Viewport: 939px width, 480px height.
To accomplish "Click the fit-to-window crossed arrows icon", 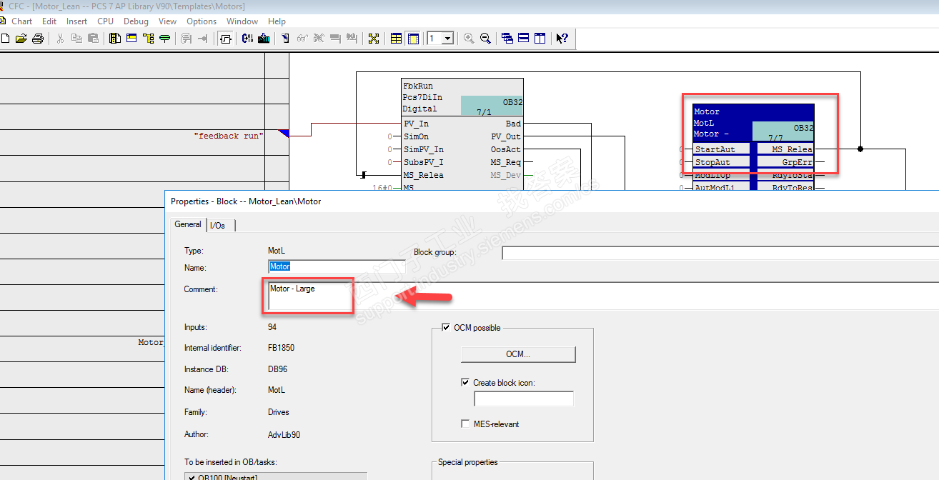I will pos(373,39).
